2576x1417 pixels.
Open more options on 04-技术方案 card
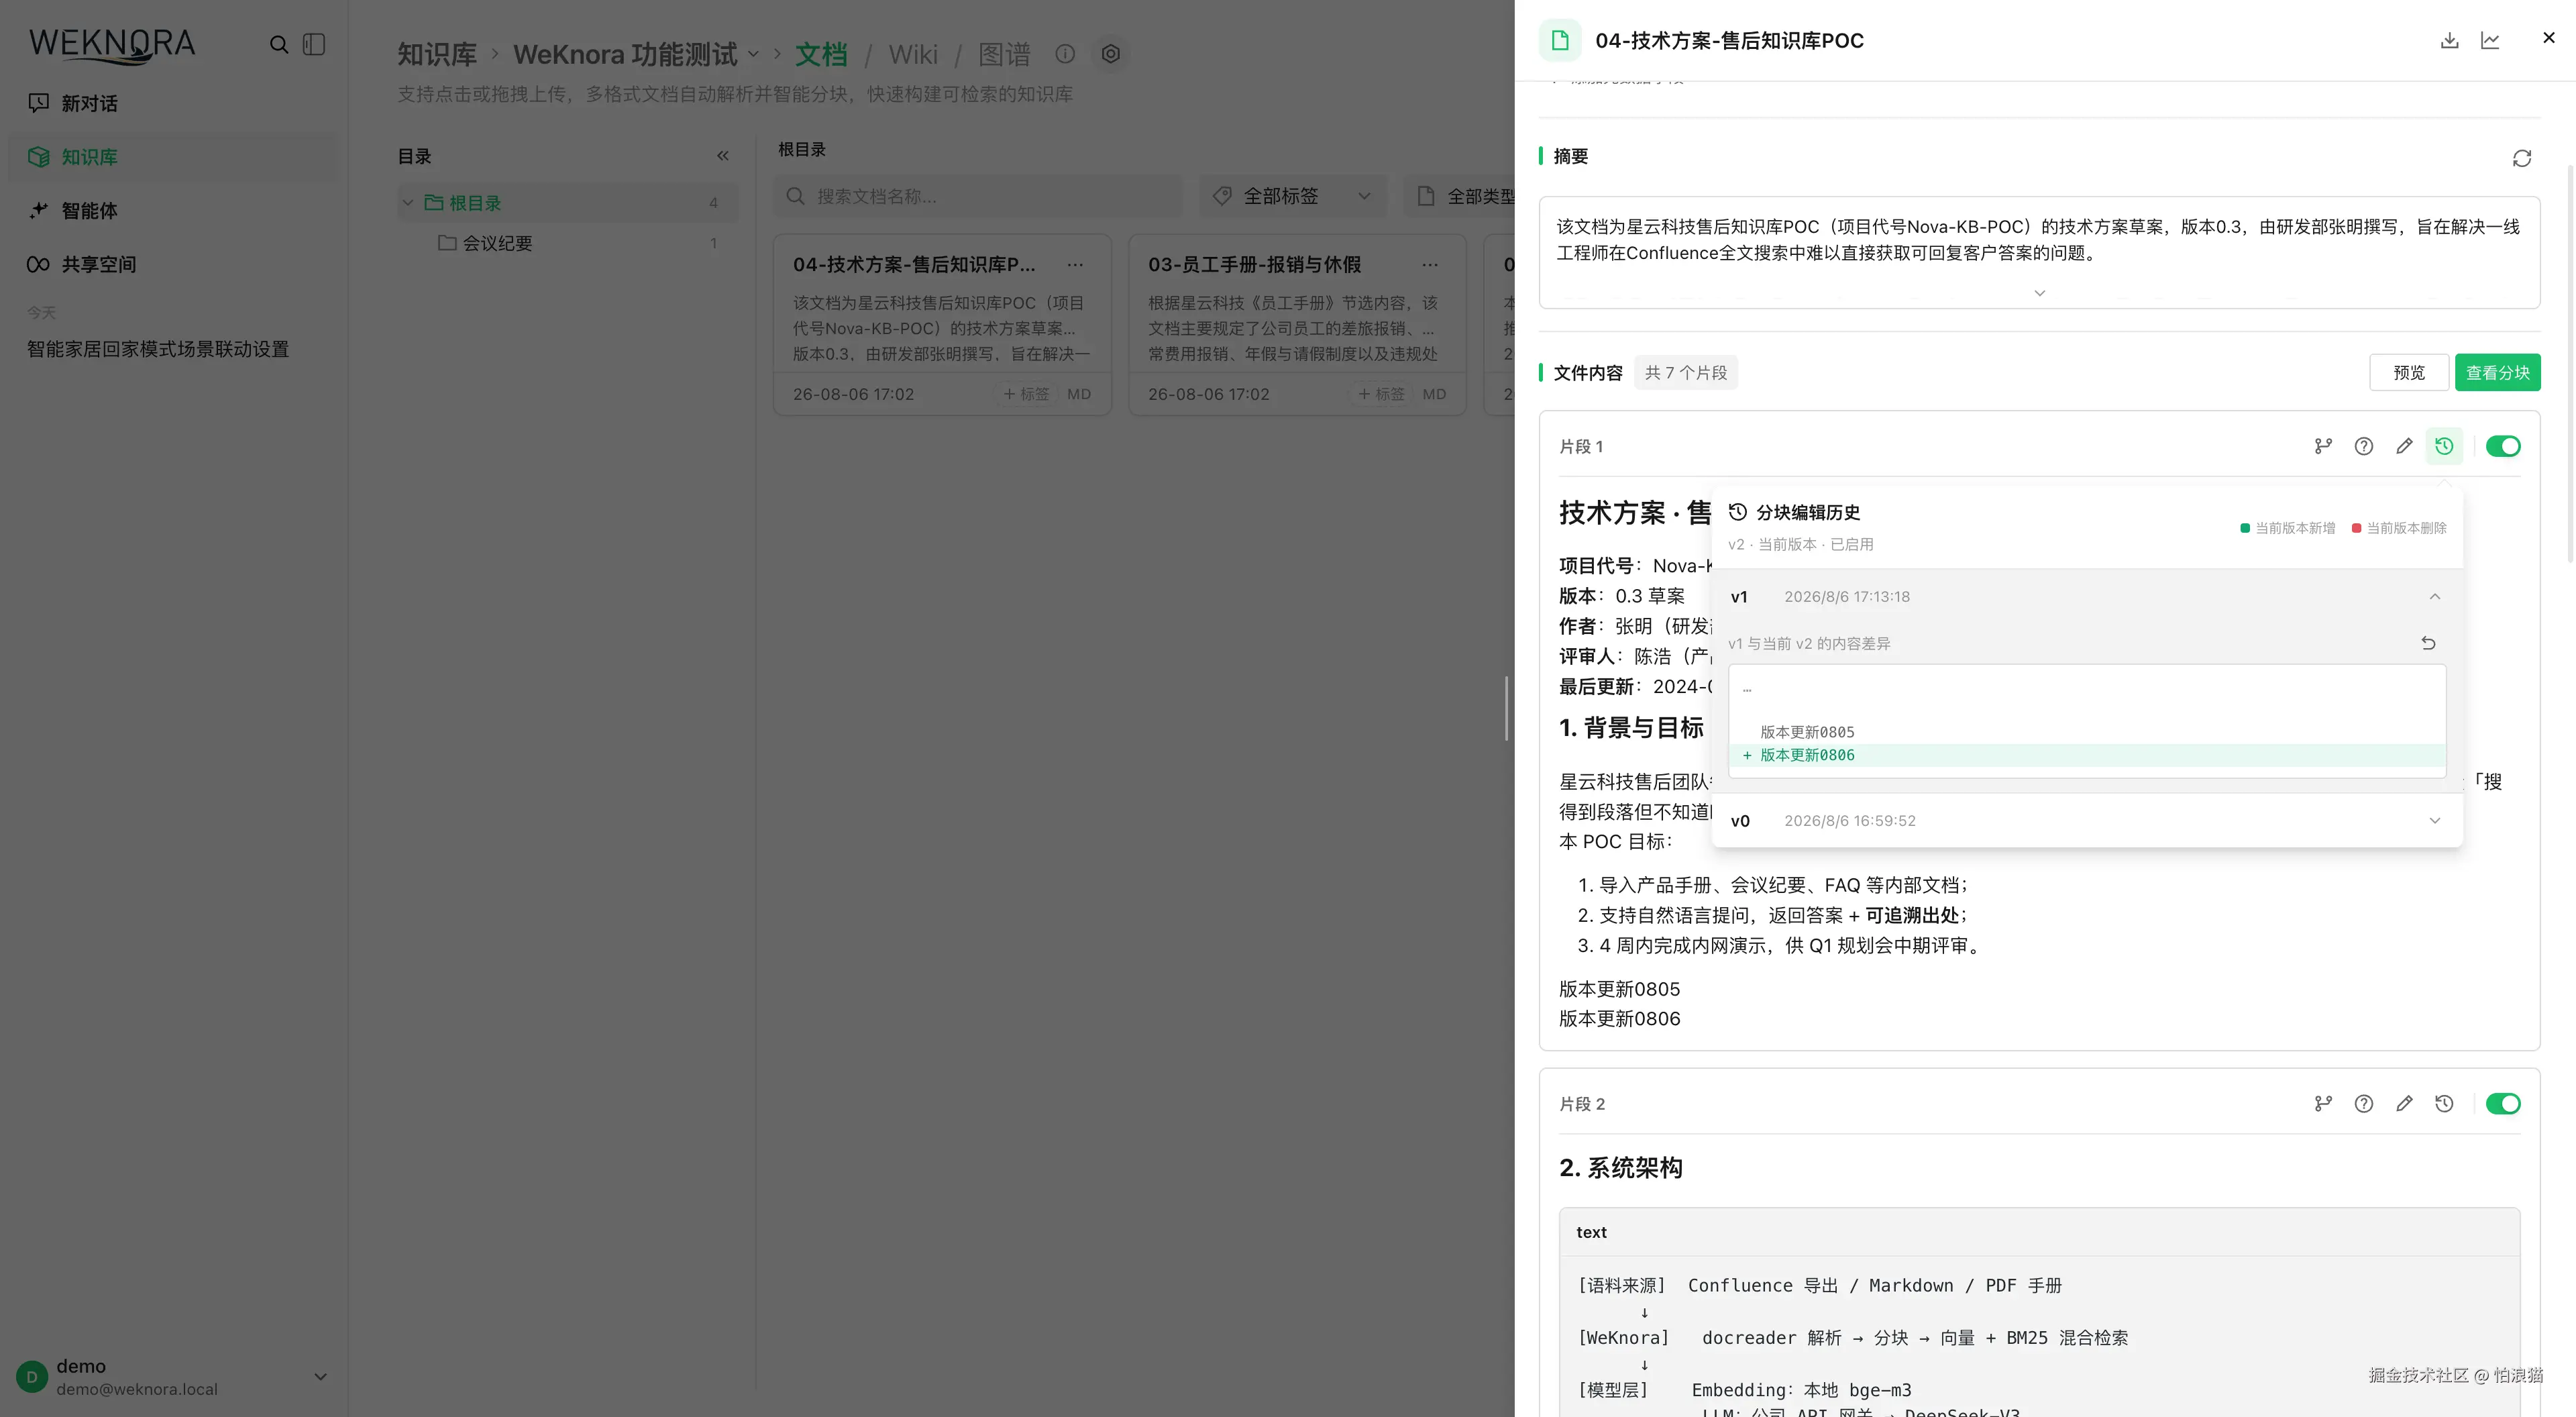pyautogui.click(x=1075, y=265)
